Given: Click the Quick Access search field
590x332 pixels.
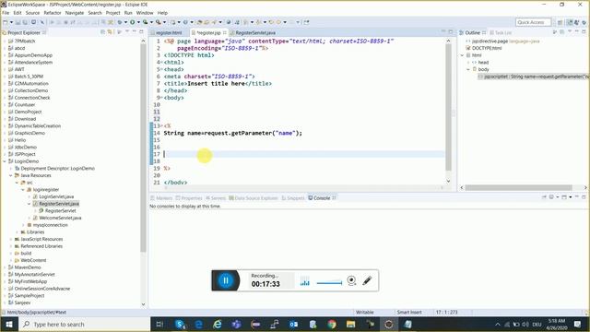Looking at the screenshot, I should coord(533,22).
